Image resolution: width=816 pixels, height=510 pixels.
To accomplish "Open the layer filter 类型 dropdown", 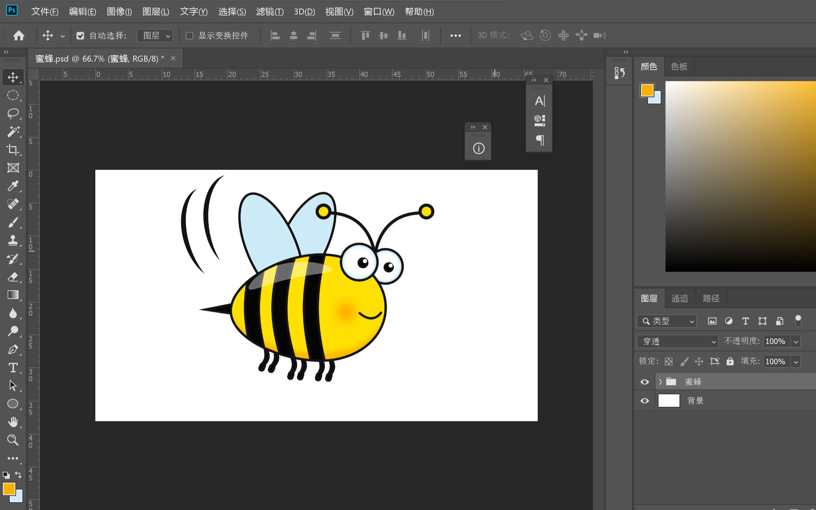I will pyautogui.click(x=667, y=321).
